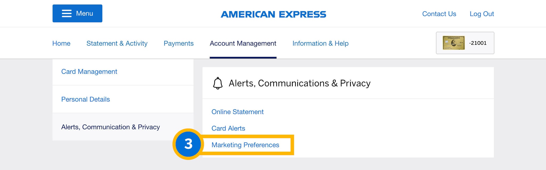Click the Contact Us link

coord(439,14)
